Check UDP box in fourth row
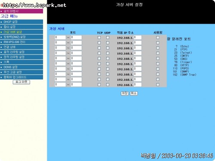 tap(107, 53)
